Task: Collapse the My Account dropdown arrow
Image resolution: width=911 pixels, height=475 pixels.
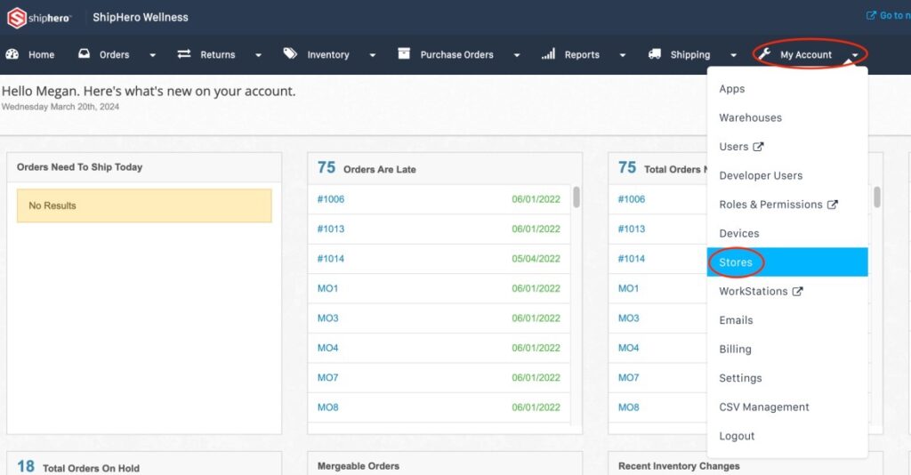Action: click(855, 55)
